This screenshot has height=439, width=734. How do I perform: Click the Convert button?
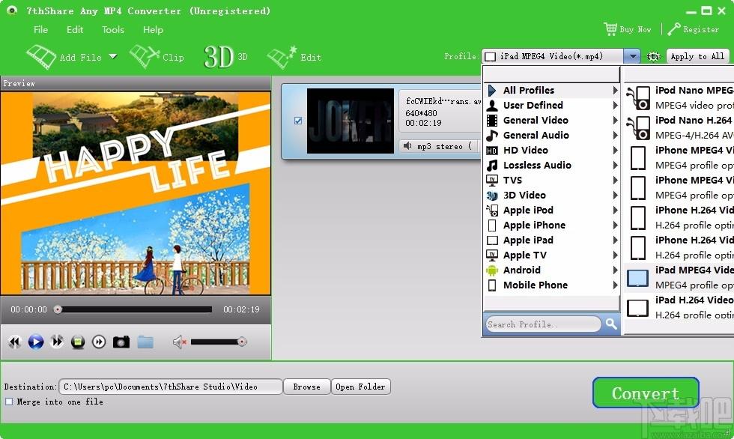click(x=646, y=393)
